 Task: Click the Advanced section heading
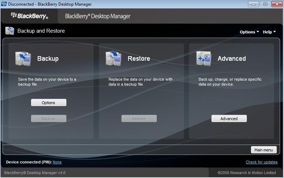(232, 59)
